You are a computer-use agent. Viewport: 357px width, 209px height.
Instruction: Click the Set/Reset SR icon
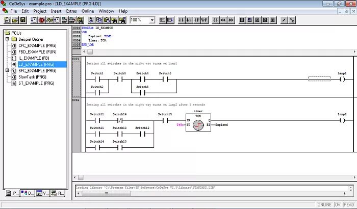pos(292,20)
